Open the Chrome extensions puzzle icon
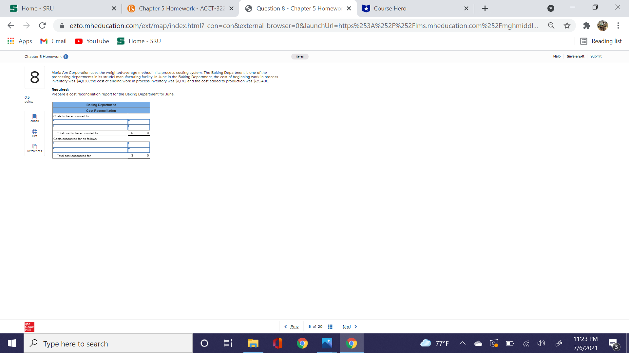Viewport: 629px width, 353px height. click(x=586, y=25)
